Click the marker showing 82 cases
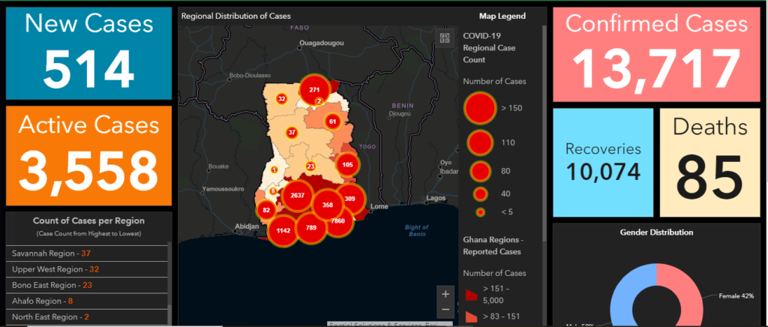 tap(267, 211)
